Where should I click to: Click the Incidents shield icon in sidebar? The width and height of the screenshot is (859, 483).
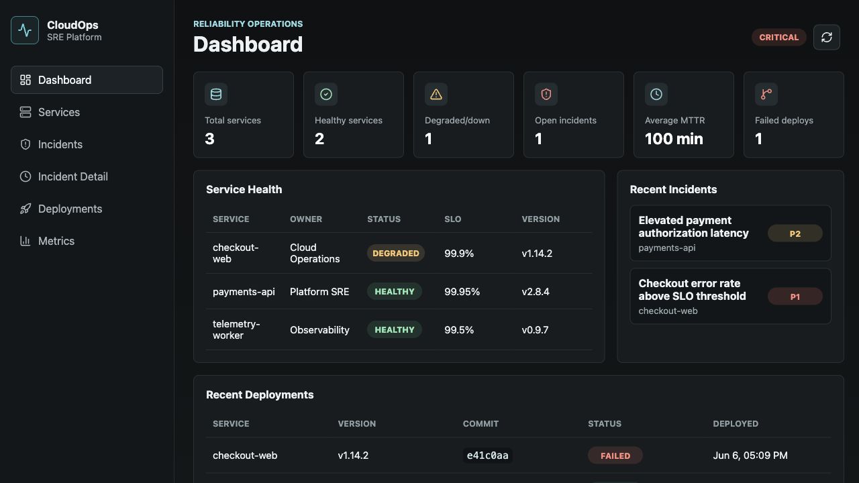pos(26,144)
